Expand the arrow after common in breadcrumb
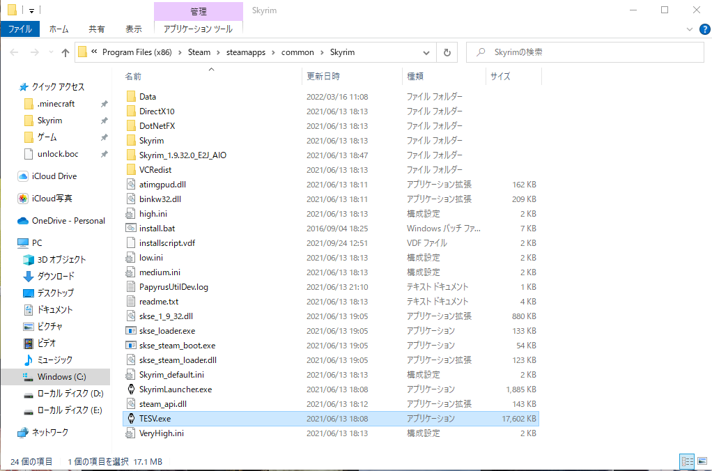This screenshot has height=471, width=712. point(322,53)
